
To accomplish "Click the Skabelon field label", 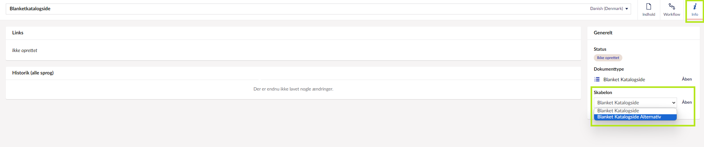I will [x=602, y=92].
